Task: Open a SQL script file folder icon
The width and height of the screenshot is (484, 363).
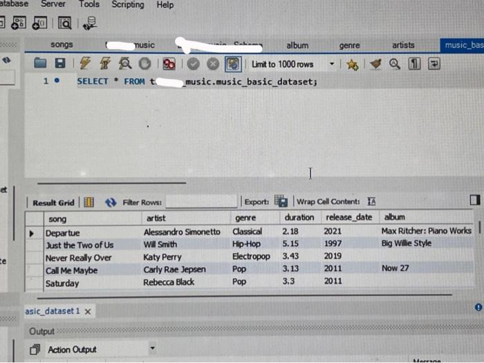Action: (x=40, y=64)
